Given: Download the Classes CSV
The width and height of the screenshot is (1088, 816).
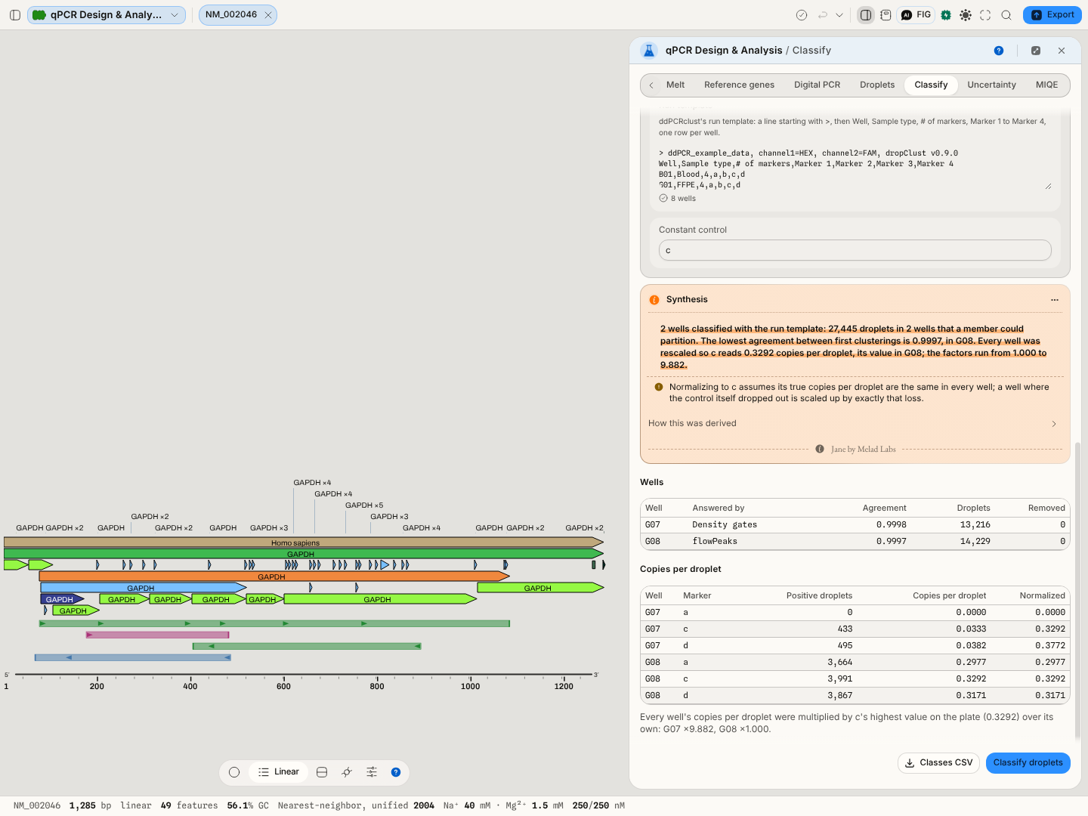Looking at the screenshot, I should pos(938,763).
